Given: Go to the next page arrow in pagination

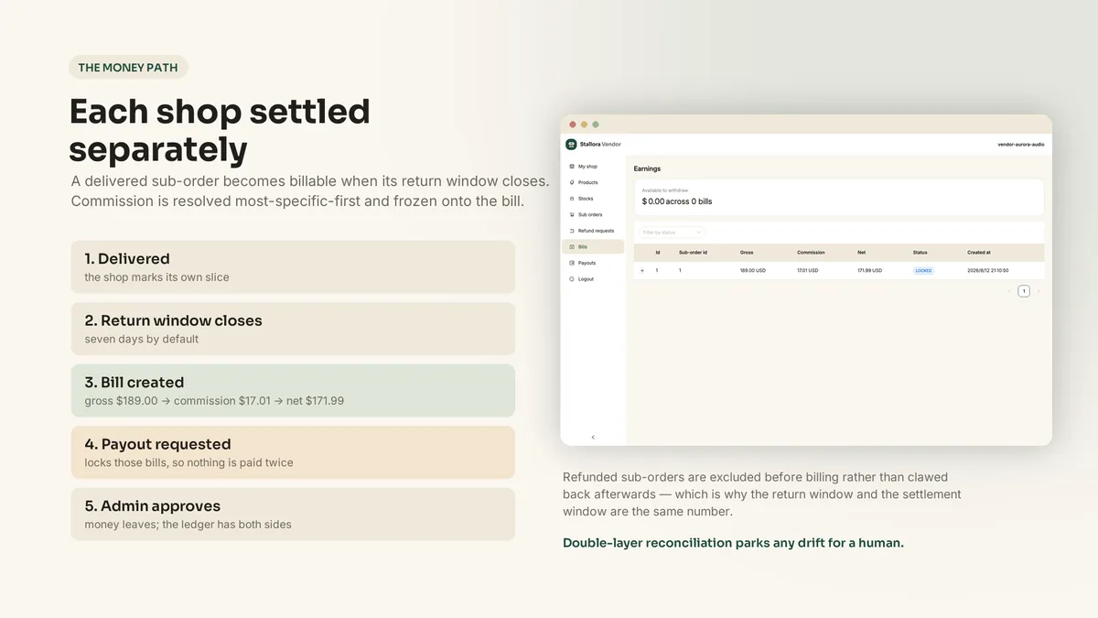Looking at the screenshot, I should 1039,291.
